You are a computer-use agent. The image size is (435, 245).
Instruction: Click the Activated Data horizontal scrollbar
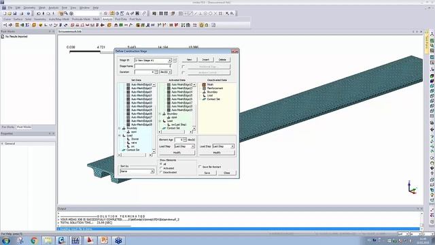pos(175,132)
